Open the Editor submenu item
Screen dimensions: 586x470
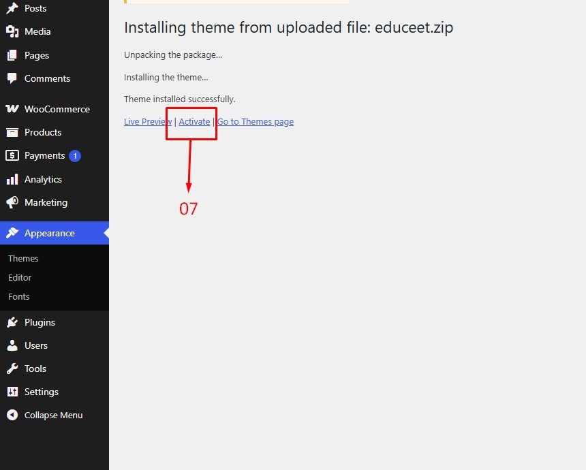click(x=20, y=278)
